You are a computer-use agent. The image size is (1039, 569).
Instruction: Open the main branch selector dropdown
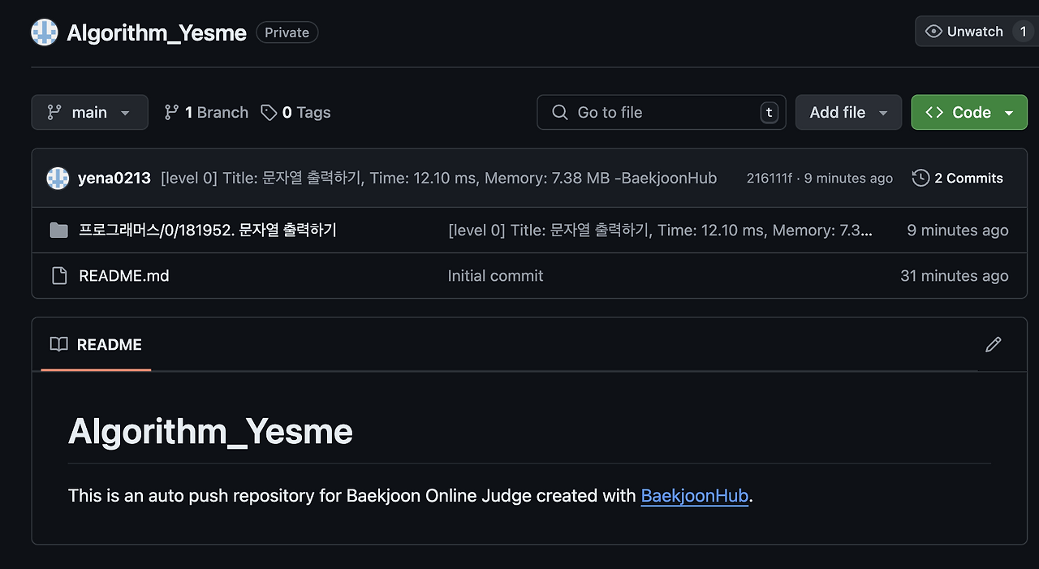[x=89, y=112]
